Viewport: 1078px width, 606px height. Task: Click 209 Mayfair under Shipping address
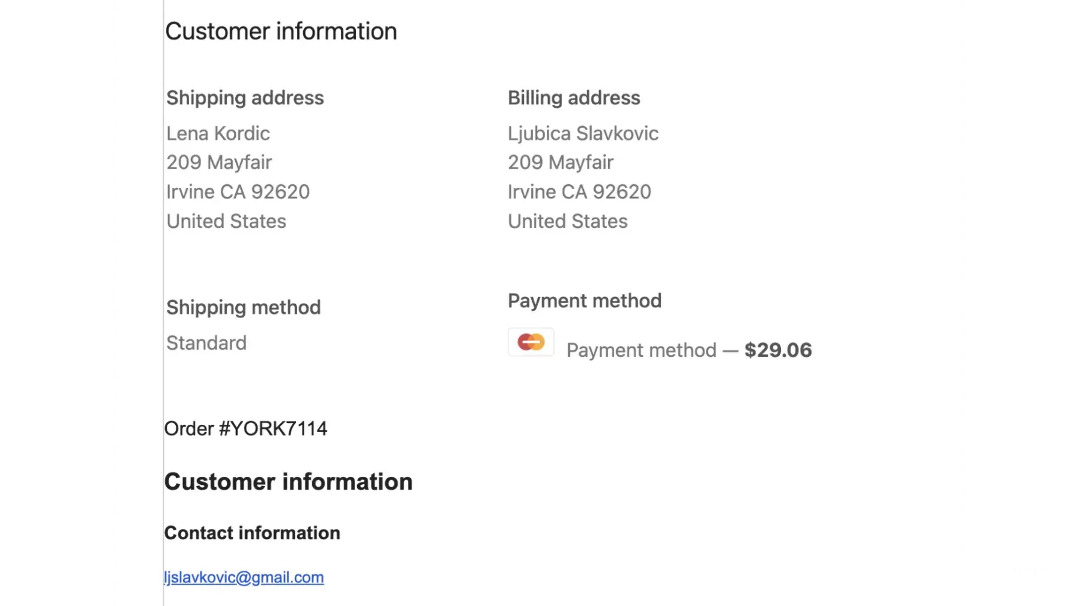tap(219, 162)
